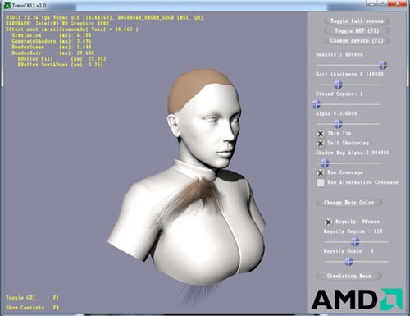Viewport: 410px width, 316px height.
Task: Open Change Hair Color dialog
Action: coord(348,203)
